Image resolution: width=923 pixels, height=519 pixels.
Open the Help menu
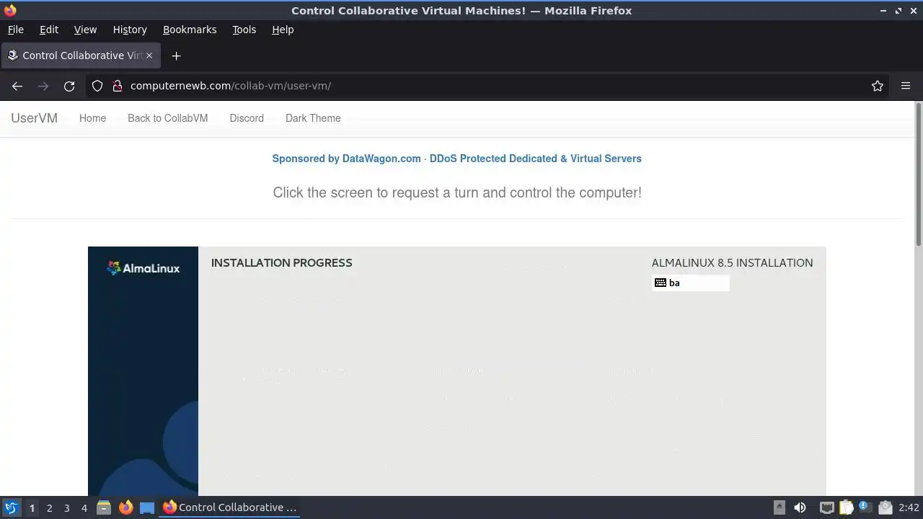pyautogui.click(x=283, y=30)
